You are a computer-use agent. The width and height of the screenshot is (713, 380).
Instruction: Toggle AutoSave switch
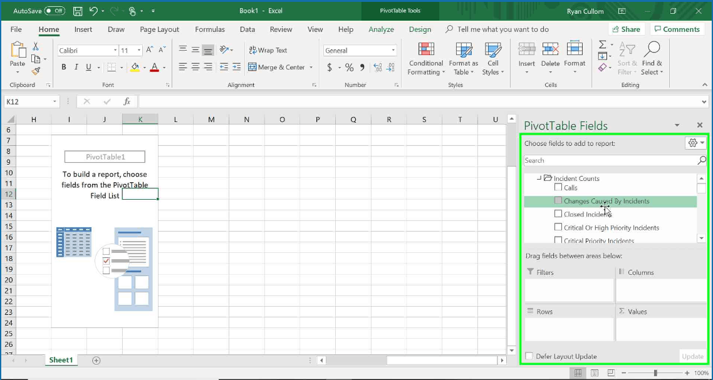tap(55, 11)
